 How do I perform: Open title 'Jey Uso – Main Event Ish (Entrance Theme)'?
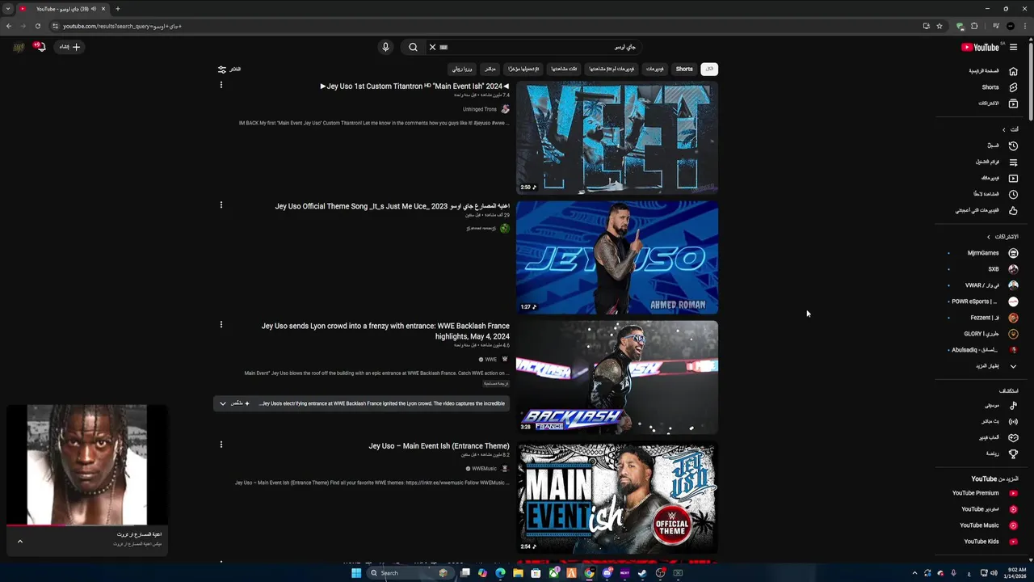(439, 446)
